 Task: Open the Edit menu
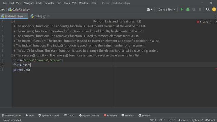pyautogui.click(x=12, y=3)
